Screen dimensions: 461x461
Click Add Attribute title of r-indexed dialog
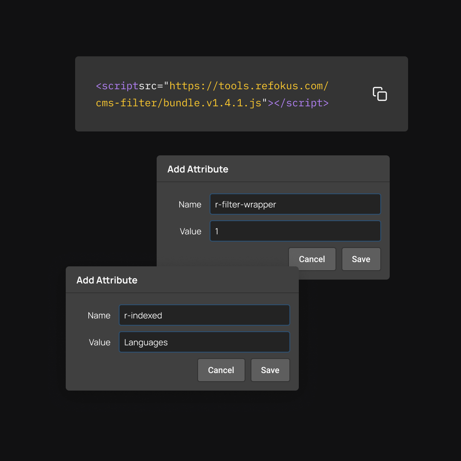pyautogui.click(x=107, y=280)
